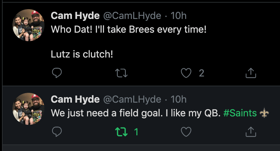Reply to the "Who Dat!" tweet
Screen dimensions: 280x151
click(57, 73)
